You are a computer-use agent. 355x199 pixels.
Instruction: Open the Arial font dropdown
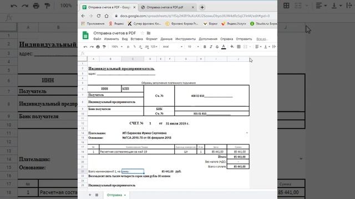click(x=173, y=46)
